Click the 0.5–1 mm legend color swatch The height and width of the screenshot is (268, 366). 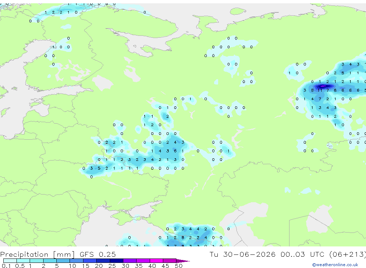tap(23, 261)
